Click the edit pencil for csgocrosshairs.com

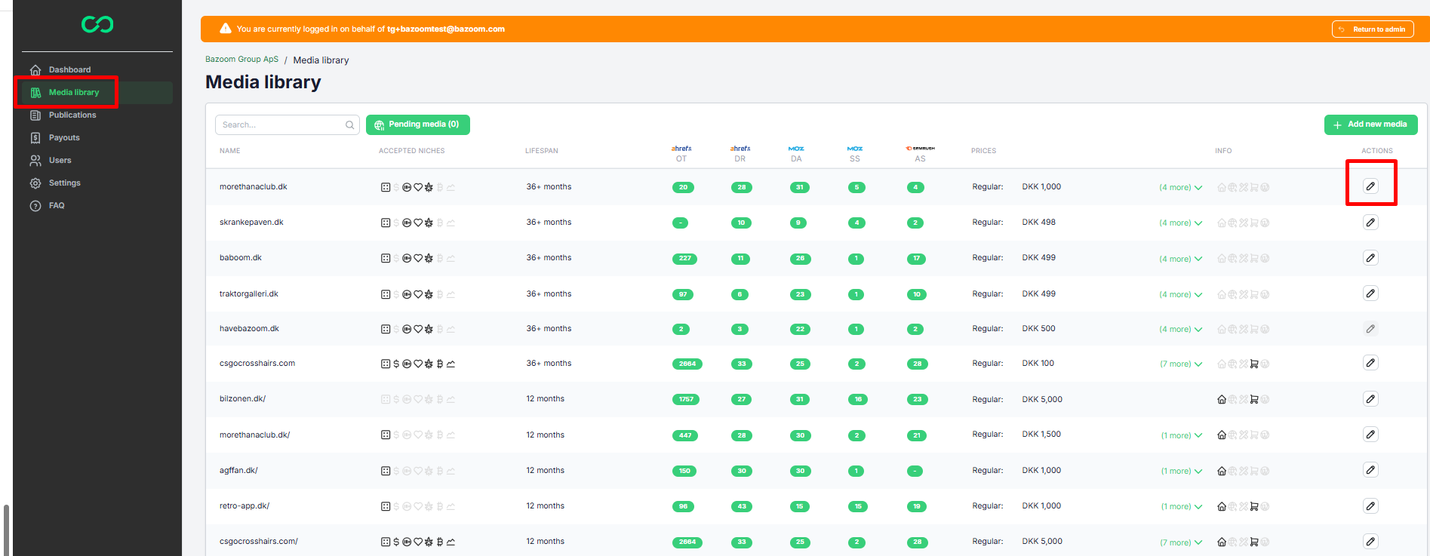(1370, 363)
